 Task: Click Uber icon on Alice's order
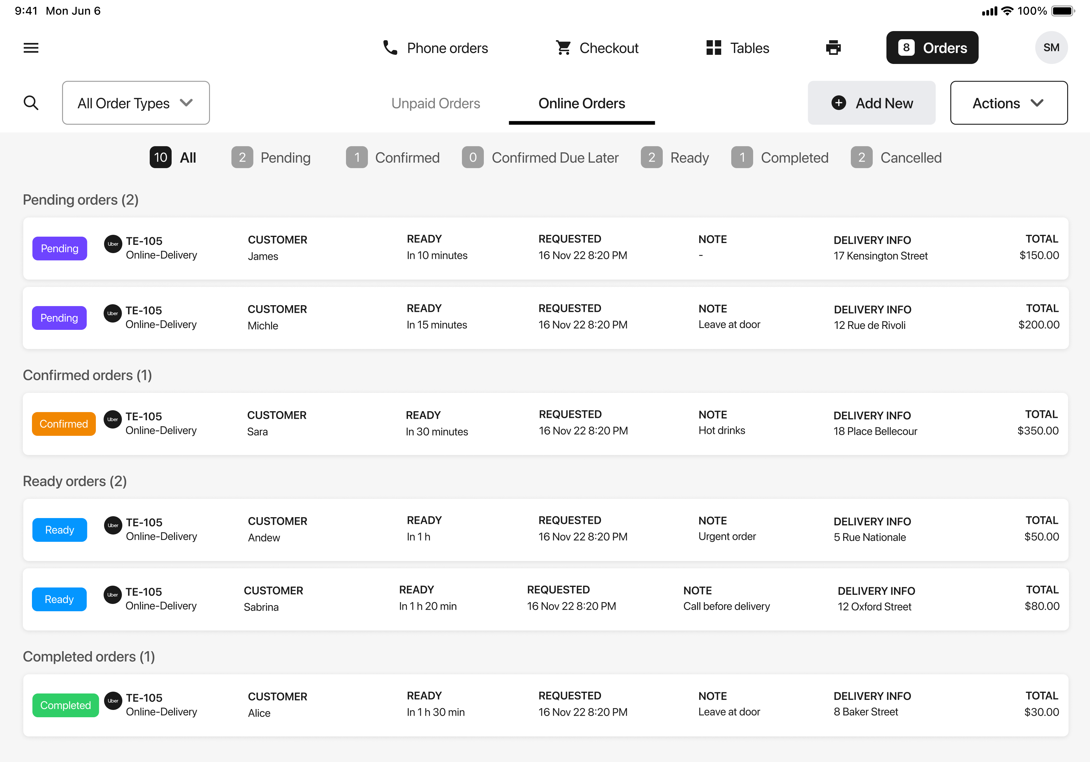(x=113, y=701)
